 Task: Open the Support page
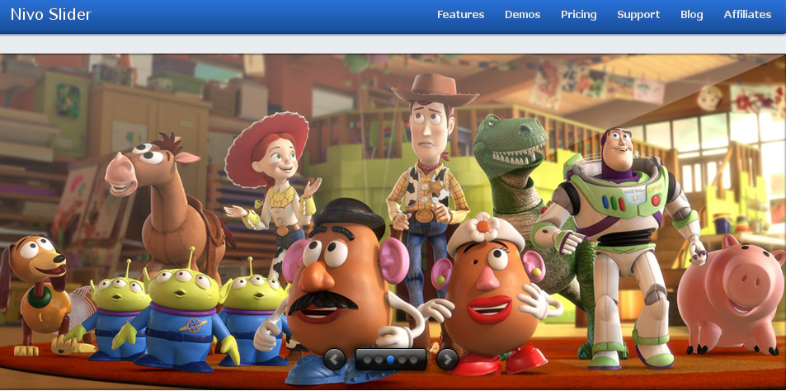638,15
